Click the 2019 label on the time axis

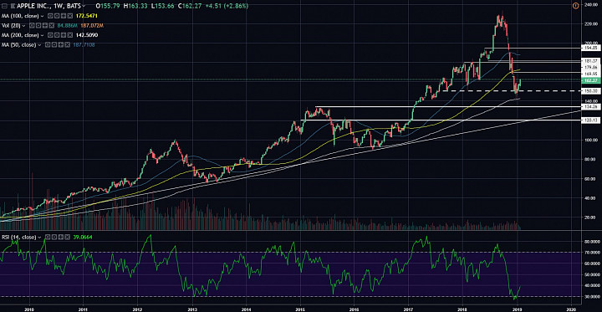tap(518, 309)
